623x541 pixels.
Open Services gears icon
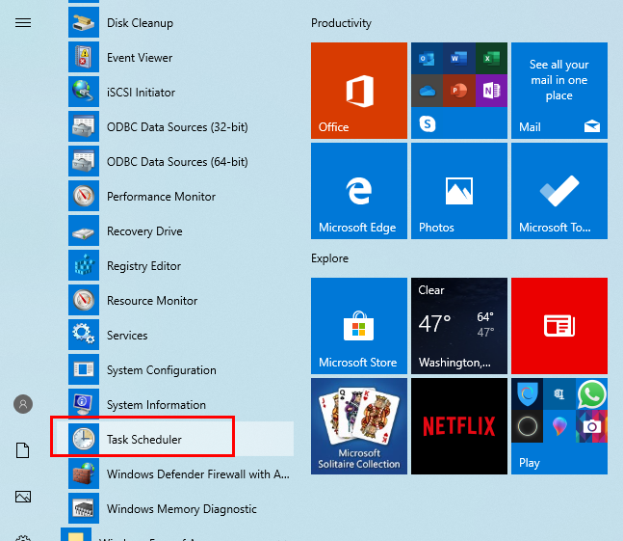point(84,335)
